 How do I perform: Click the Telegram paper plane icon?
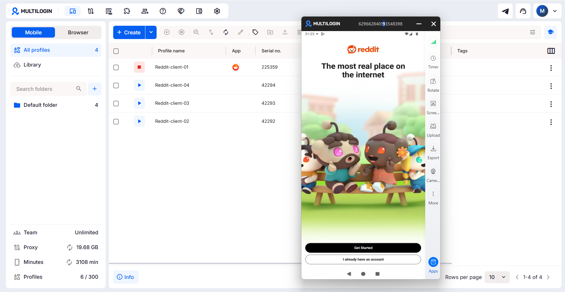[x=505, y=11]
